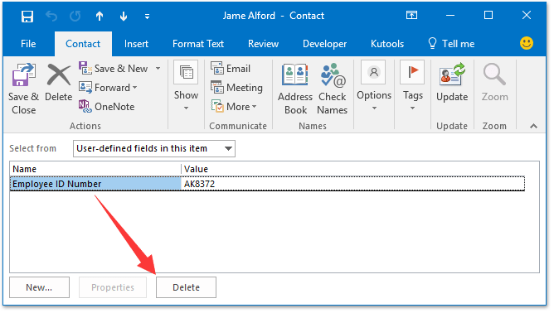Open the Options dropdown
The height and width of the screenshot is (313, 554).
point(374,86)
